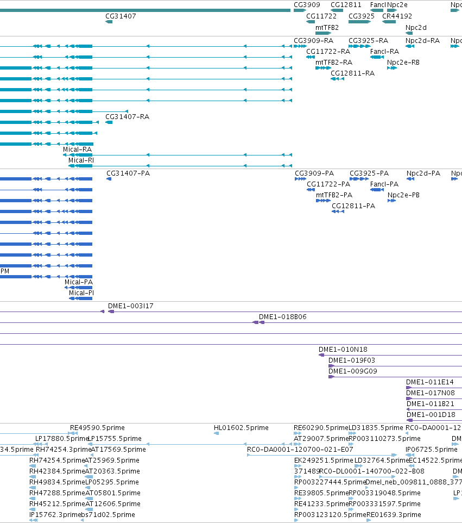Open the Npc2e-PB protein label

click(403, 195)
